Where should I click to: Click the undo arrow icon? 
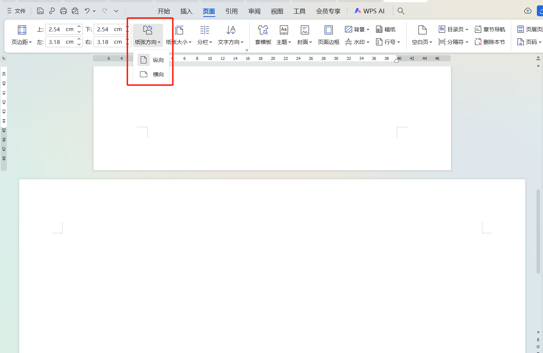[x=87, y=11]
